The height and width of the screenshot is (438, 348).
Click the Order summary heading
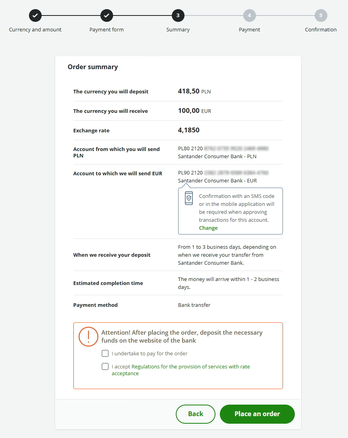click(93, 67)
